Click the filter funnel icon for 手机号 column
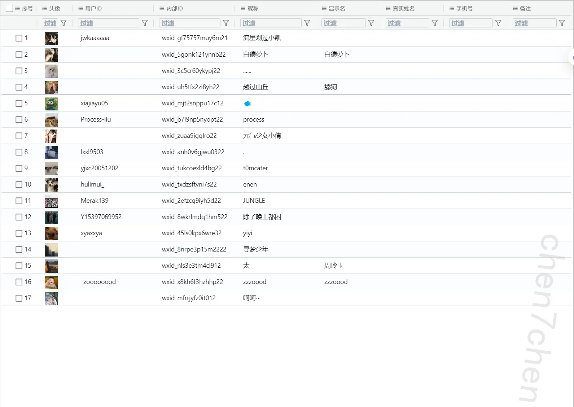The height and width of the screenshot is (407, 574). tap(498, 23)
